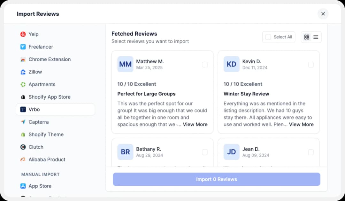Open the Clutch review source
This screenshot has width=345, height=201.
(x=22, y=147)
